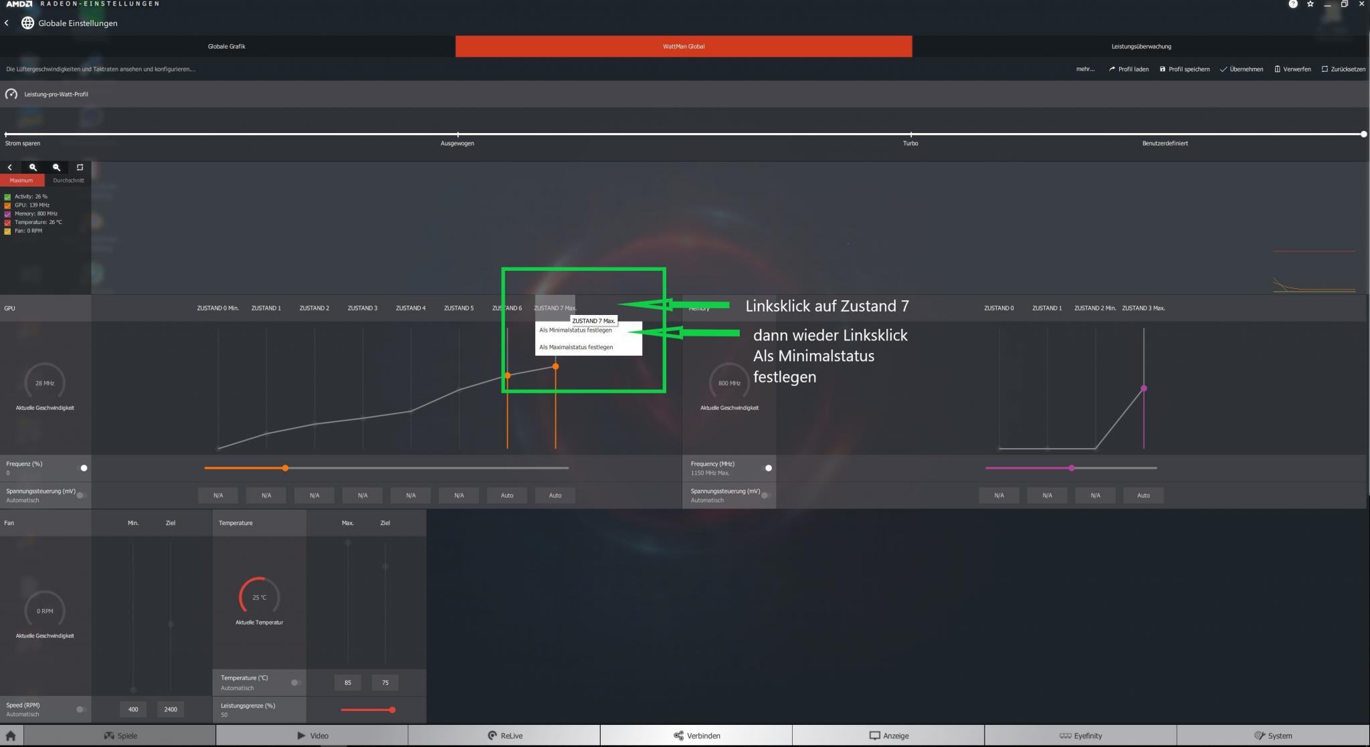Image resolution: width=1370 pixels, height=747 pixels.
Task: Open the Spiele section in the bottom bar
Action: point(120,736)
